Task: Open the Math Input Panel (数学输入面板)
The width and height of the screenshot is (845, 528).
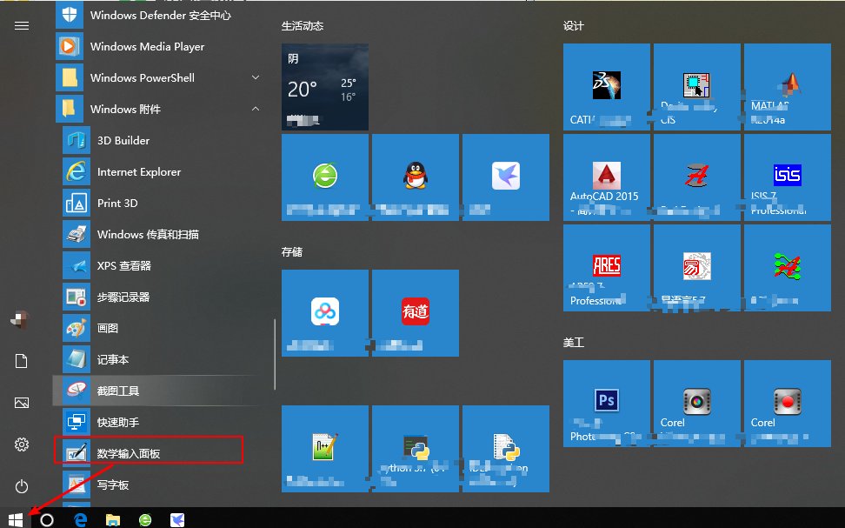Action: tap(129, 453)
